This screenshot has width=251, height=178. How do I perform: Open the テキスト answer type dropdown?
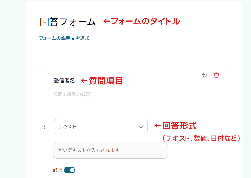point(97,127)
